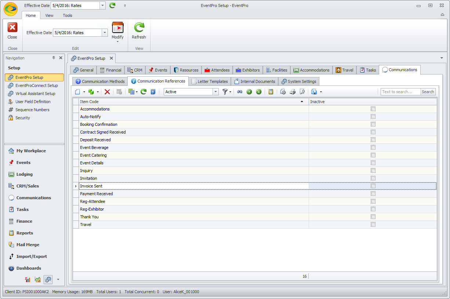Open the quick access toolbar customize arrow
The height and width of the screenshot is (299, 450).
pos(125,6)
